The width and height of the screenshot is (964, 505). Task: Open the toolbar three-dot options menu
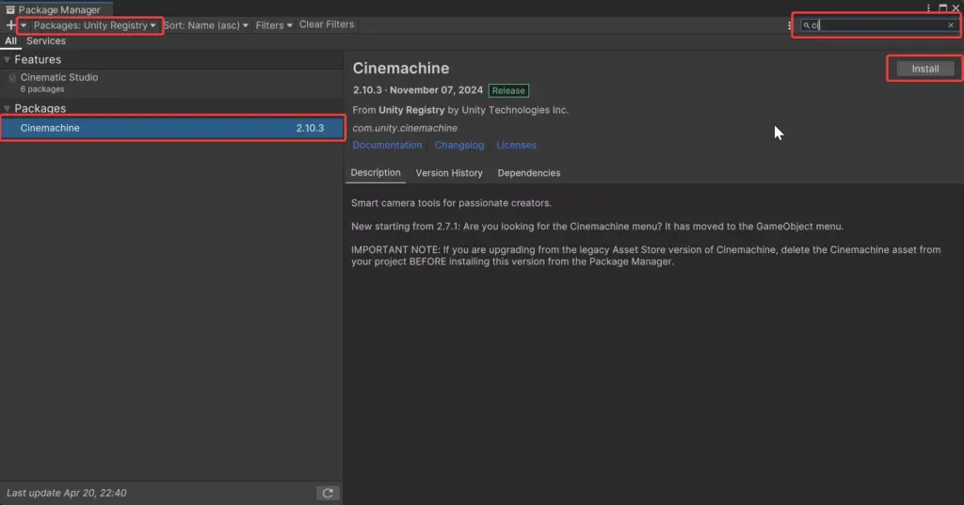click(x=790, y=25)
